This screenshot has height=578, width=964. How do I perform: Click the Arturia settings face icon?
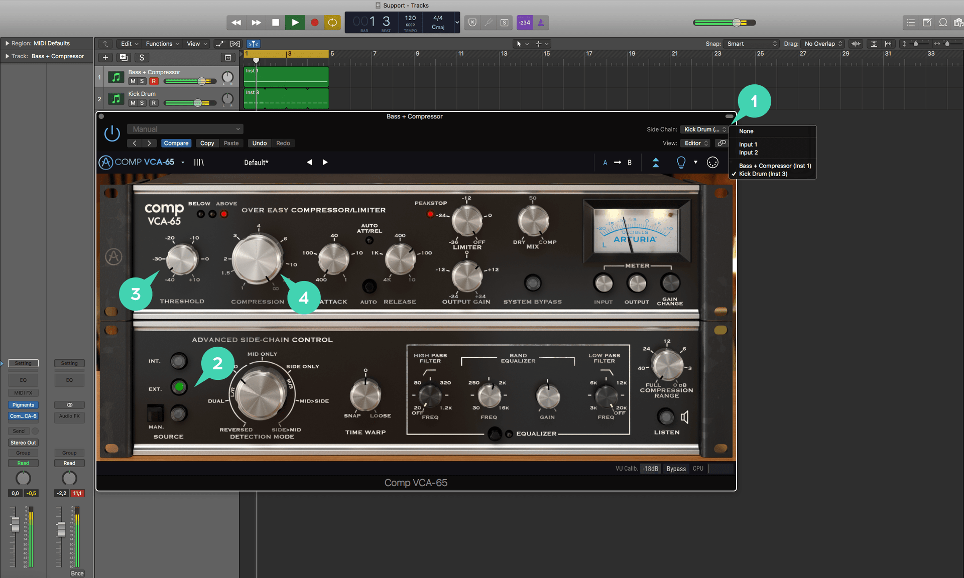coord(712,163)
